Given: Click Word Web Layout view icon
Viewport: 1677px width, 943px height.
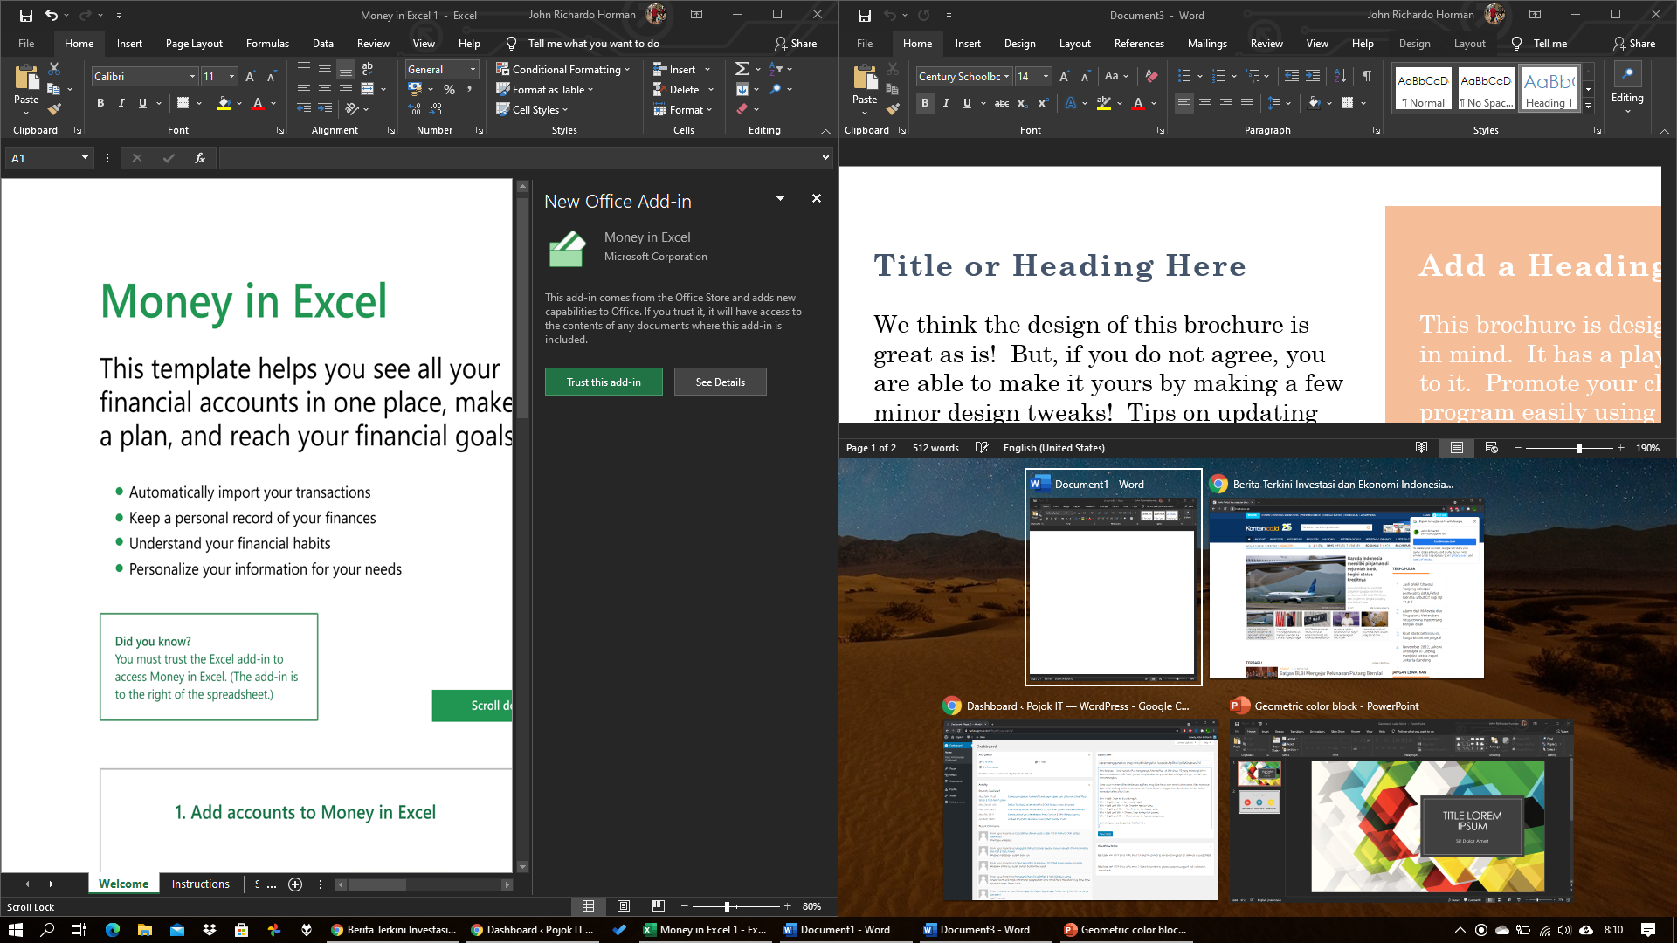Looking at the screenshot, I should pos(1492,447).
